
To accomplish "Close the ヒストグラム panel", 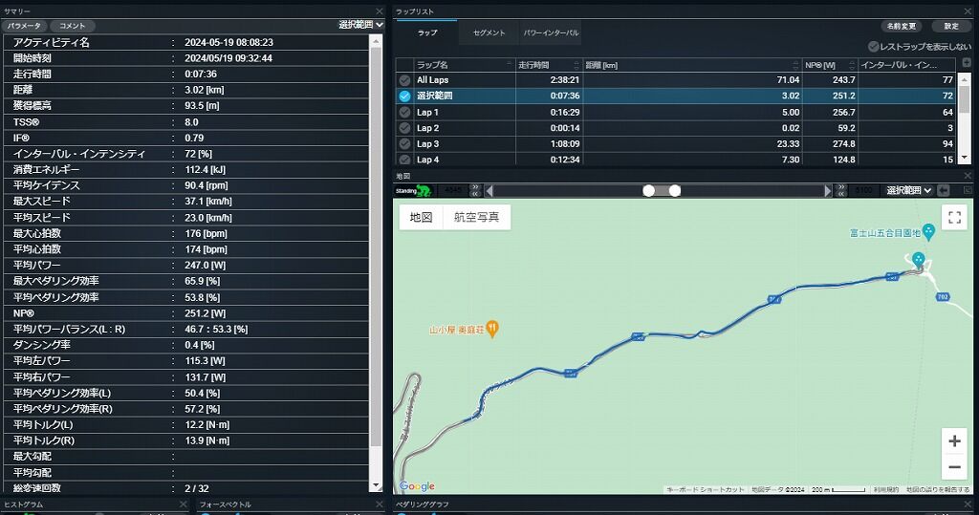I will 183,504.
